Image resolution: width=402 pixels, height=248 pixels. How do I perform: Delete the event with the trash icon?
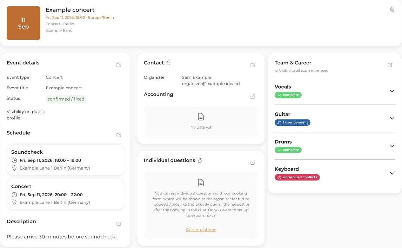(392, 9)
